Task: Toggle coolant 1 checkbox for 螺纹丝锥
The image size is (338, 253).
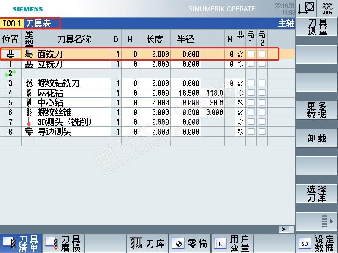Action: 251,112
